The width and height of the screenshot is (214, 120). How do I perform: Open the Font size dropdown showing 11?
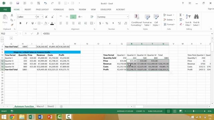[x=42, y=17]
